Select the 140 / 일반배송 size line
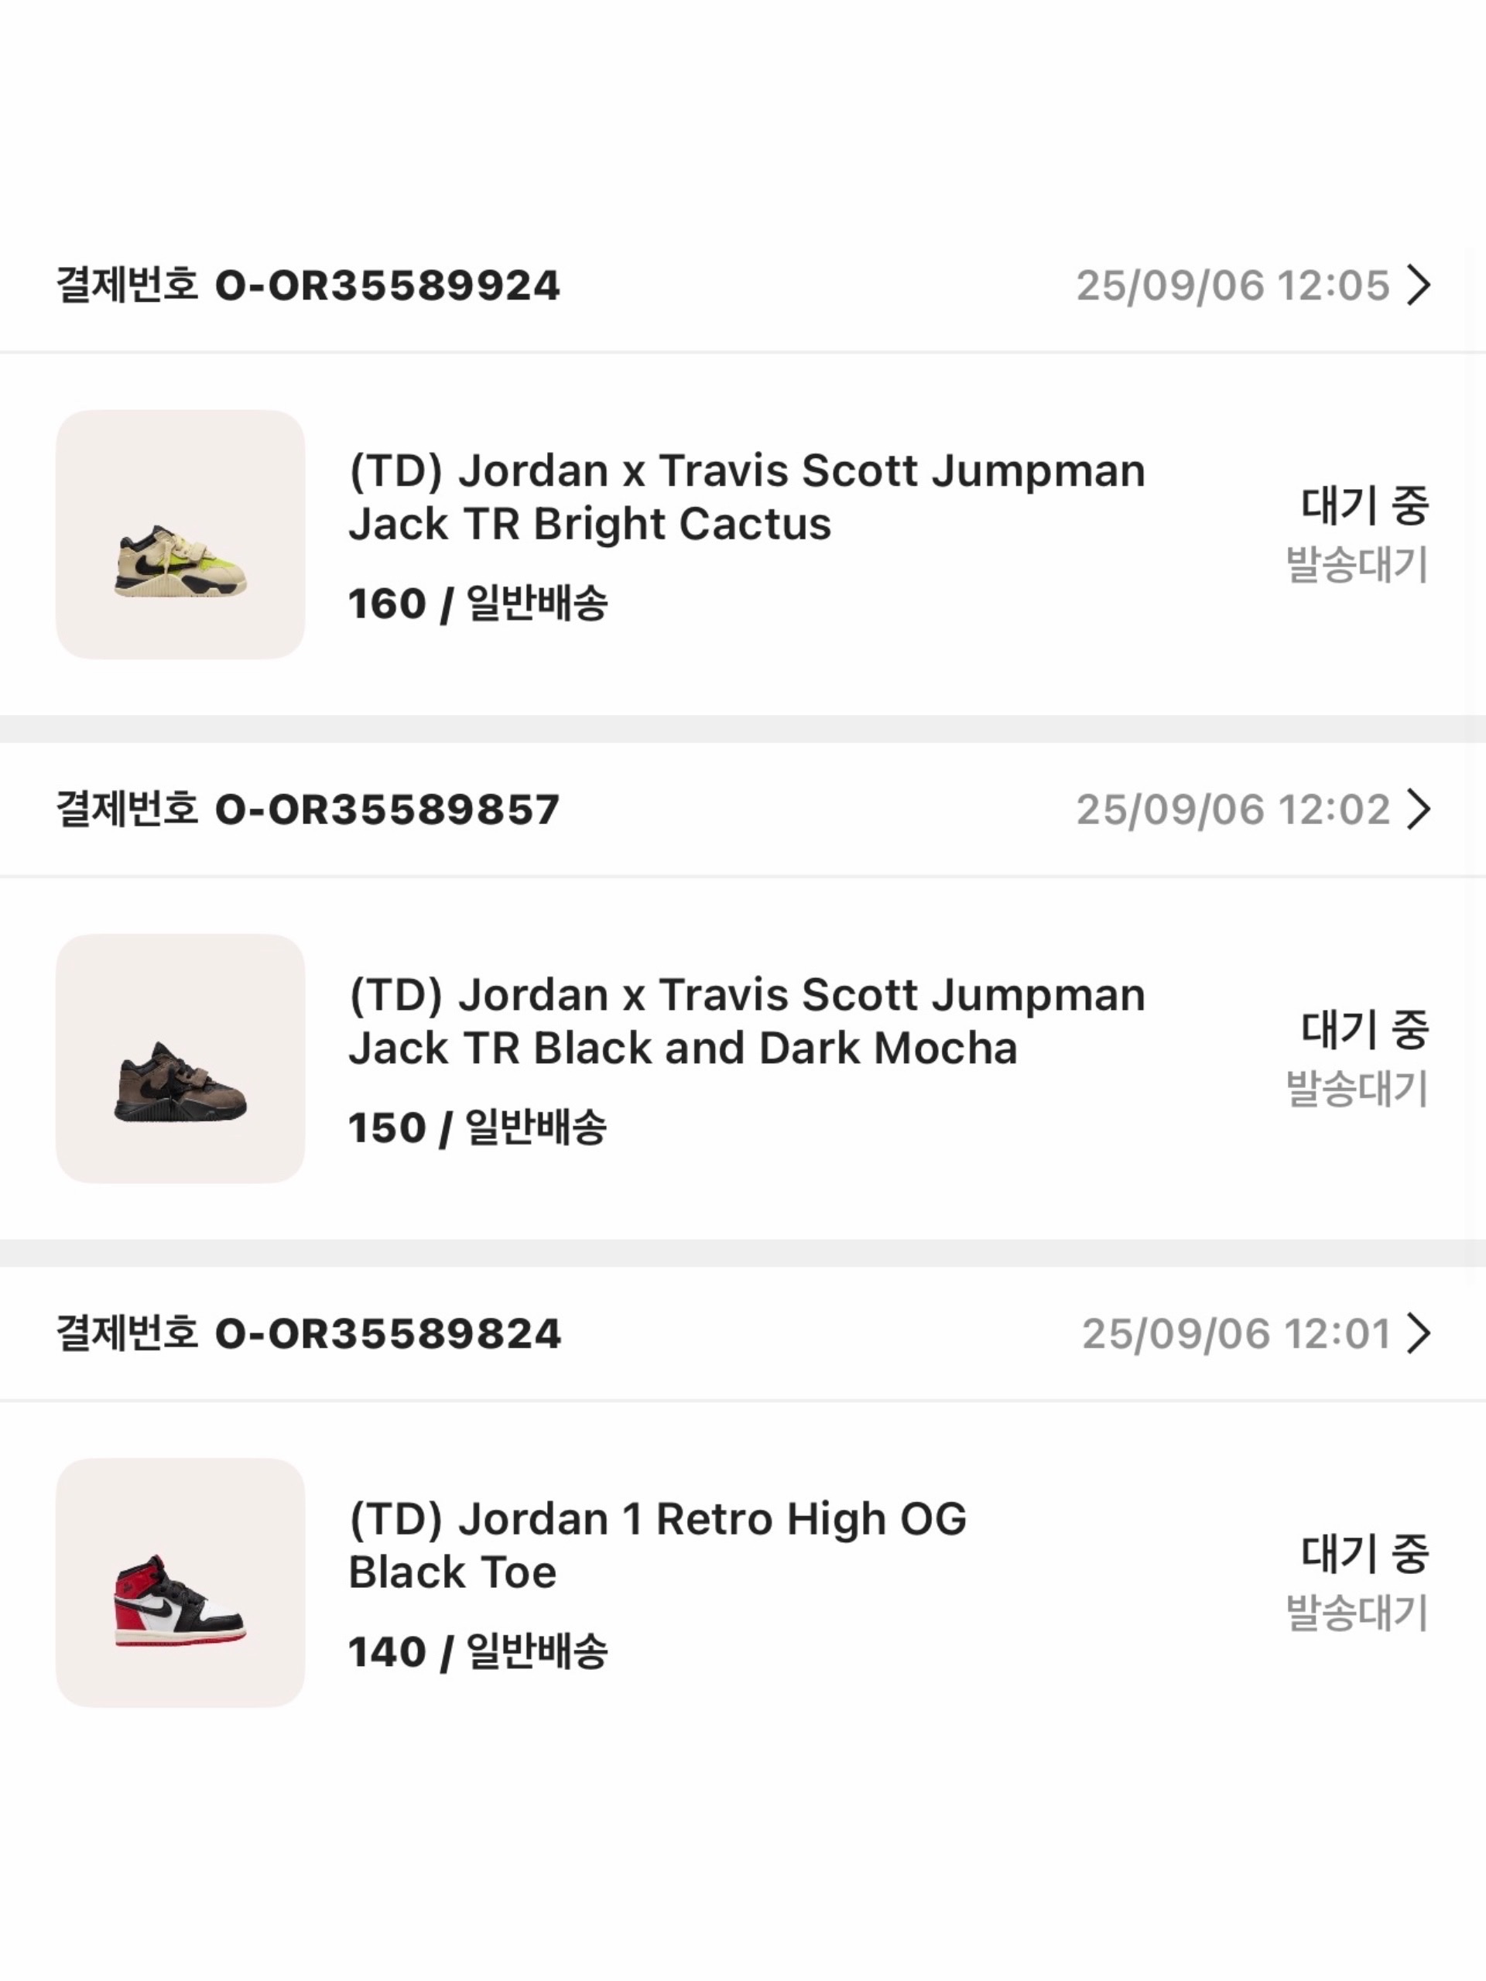Image resolution: width=1486 pixels, height=1981 pixels. (478, 1651)
